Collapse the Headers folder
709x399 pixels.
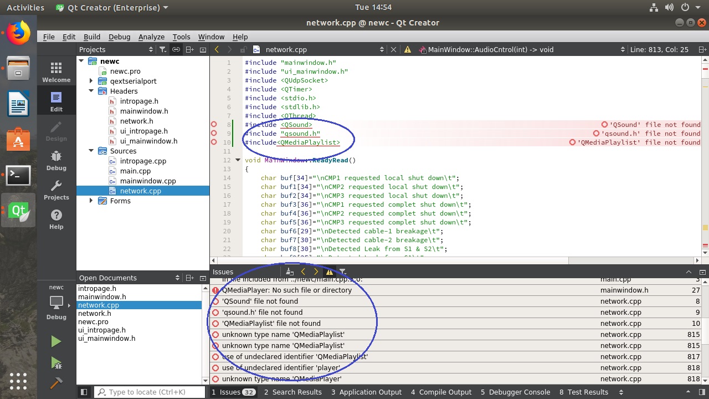click(91, 91)
